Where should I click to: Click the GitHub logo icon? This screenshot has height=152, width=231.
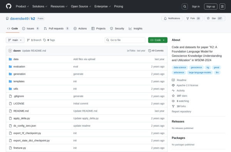point(9,6)
